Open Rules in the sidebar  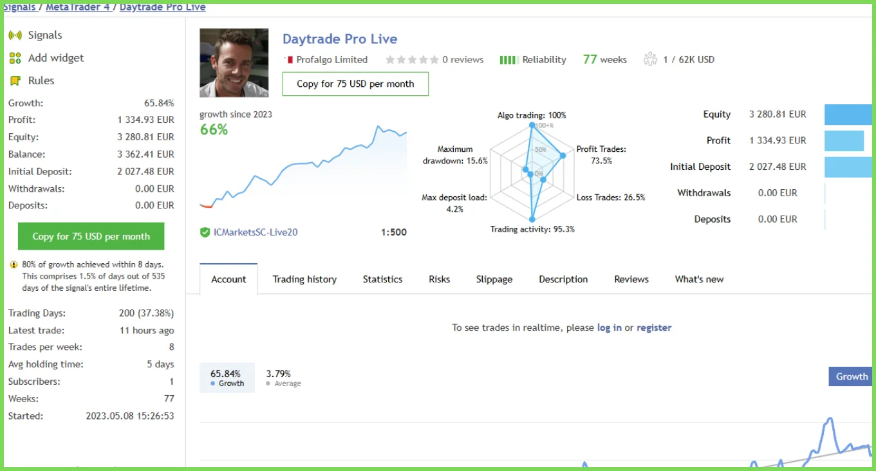coord(41,81)
